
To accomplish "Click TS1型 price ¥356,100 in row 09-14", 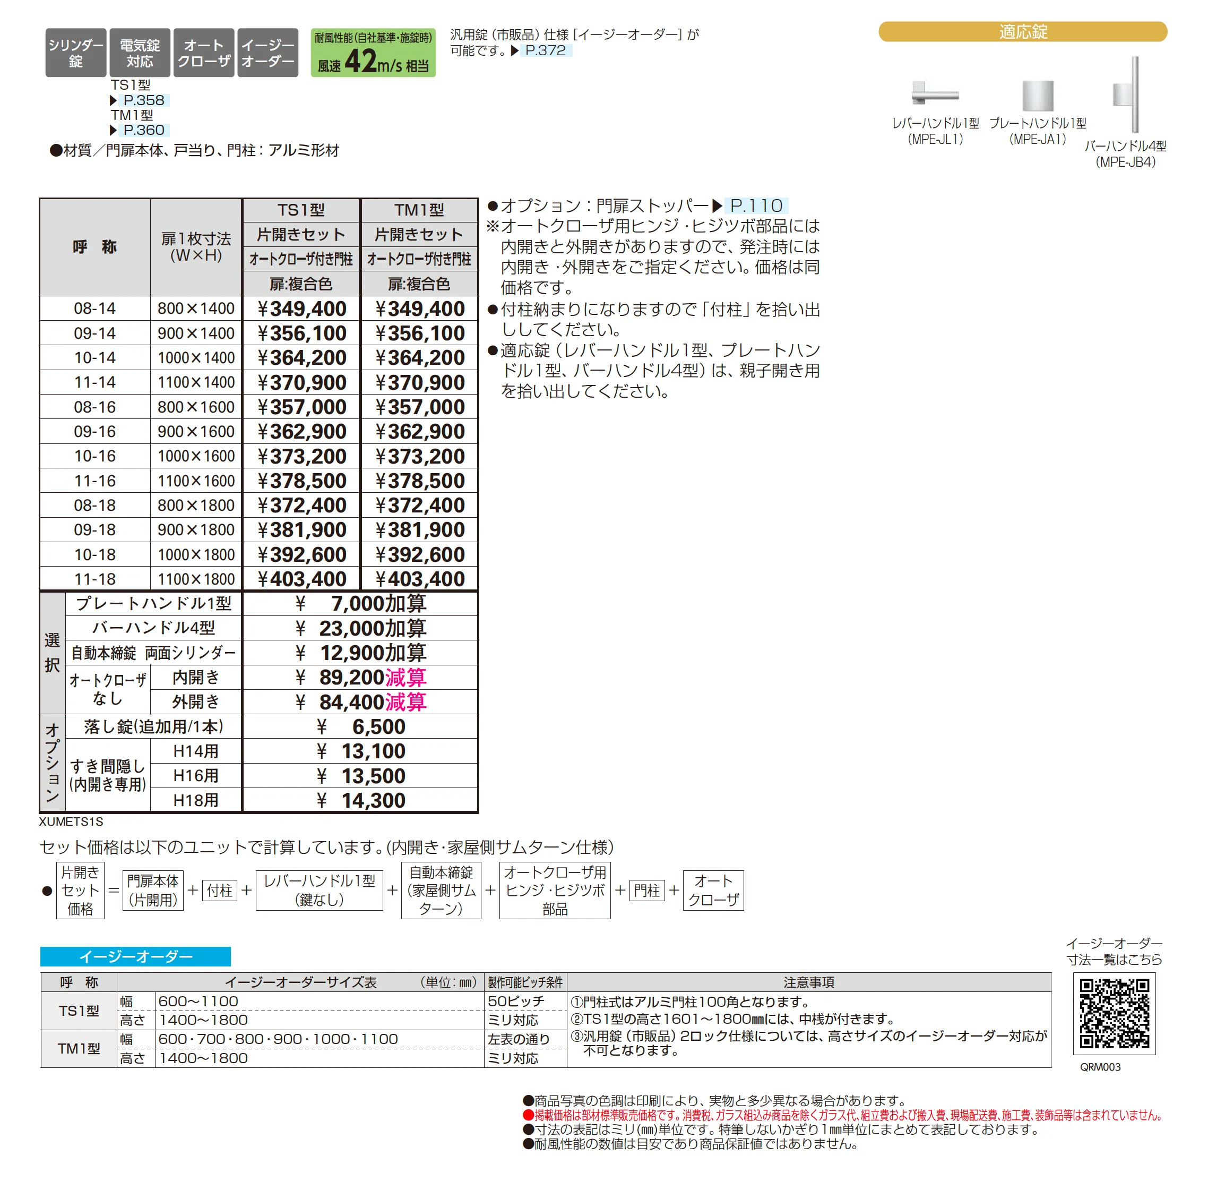I will [301, 333].
